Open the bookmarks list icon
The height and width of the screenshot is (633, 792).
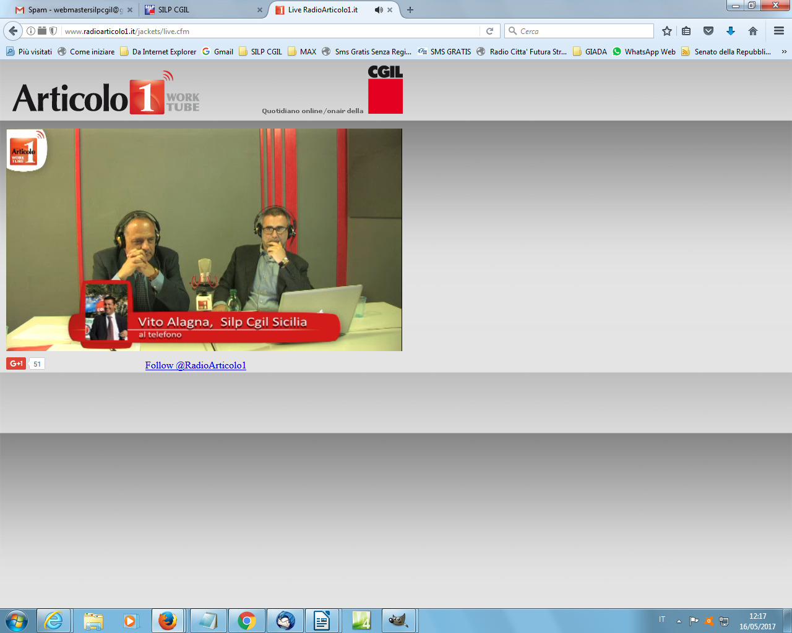pos(686,31)
